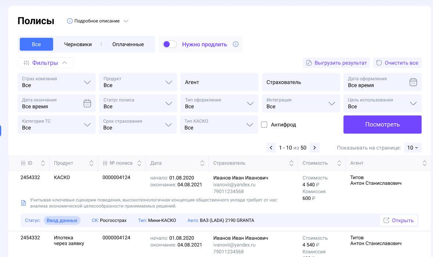This screenshot has width=433, height=257.
Task: Go to previous page arrow in pagination
Action: [x=271, y=148]
